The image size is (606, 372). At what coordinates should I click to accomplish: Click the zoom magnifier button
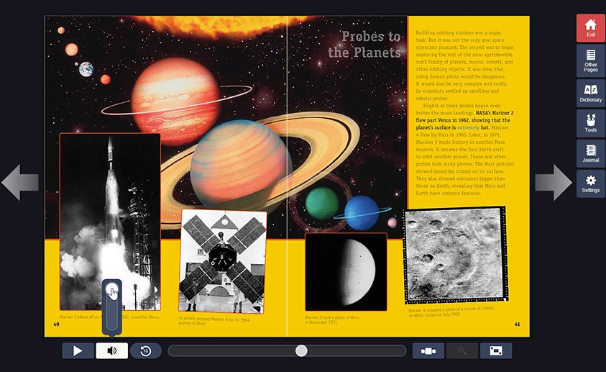[462, 350]
